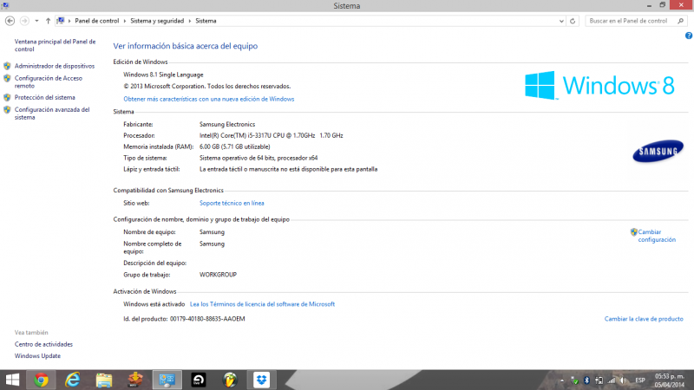Click the Sistema window icon in title bar

[x=5, y=5]
